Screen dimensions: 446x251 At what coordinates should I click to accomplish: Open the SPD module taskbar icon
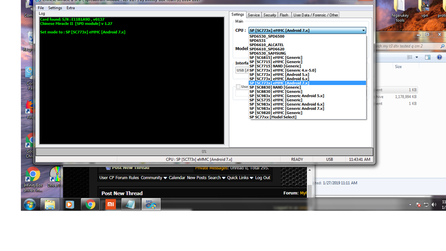point(151,205)
